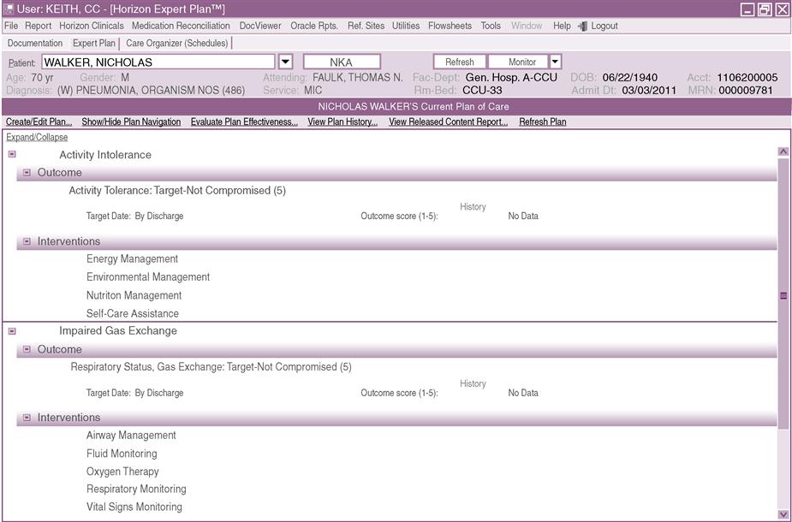
Task: Click the patient name input field
Action: (x=158, y=62)
